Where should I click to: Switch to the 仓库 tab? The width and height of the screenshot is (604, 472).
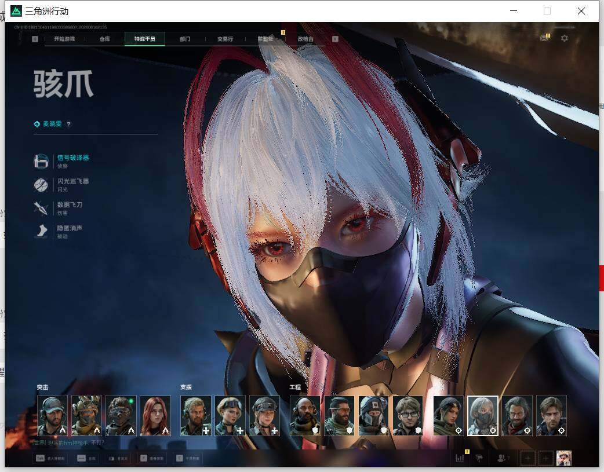coord(105,39)
